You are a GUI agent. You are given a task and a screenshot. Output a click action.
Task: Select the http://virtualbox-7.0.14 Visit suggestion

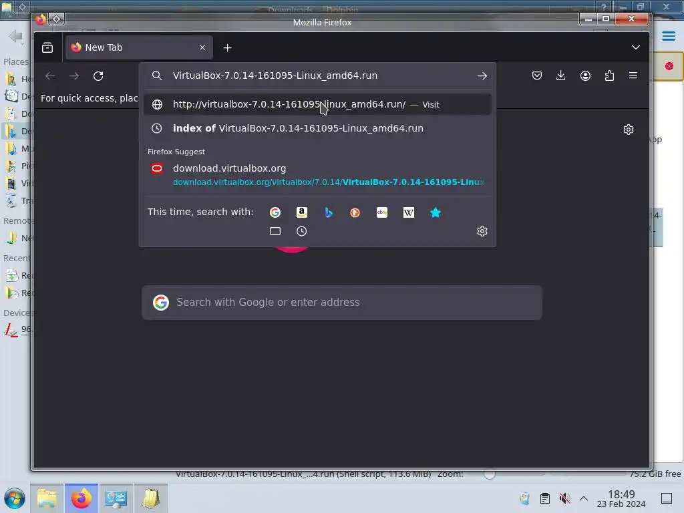317,104
